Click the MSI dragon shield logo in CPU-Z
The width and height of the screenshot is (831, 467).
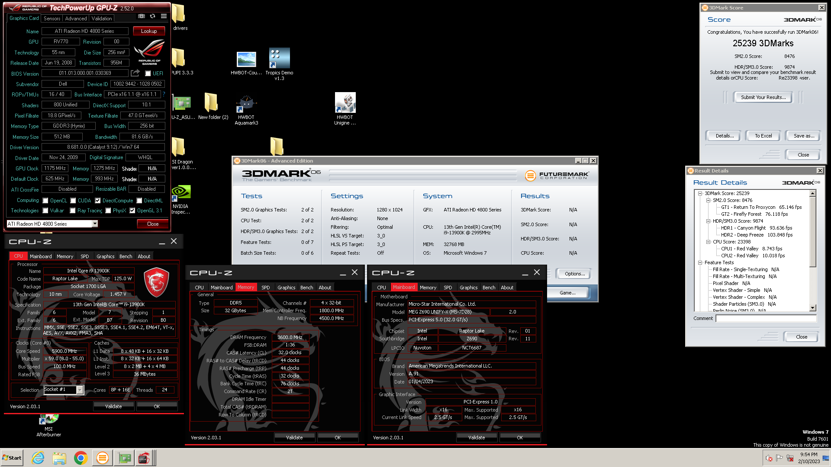click(156, 282)
